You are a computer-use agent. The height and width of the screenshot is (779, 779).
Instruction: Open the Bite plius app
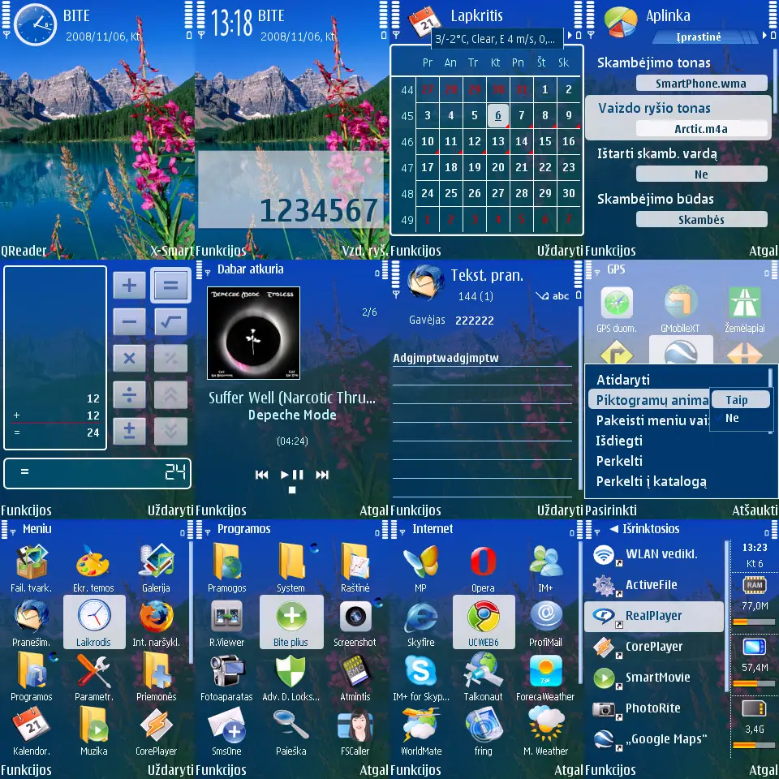[x=291, y=622]
